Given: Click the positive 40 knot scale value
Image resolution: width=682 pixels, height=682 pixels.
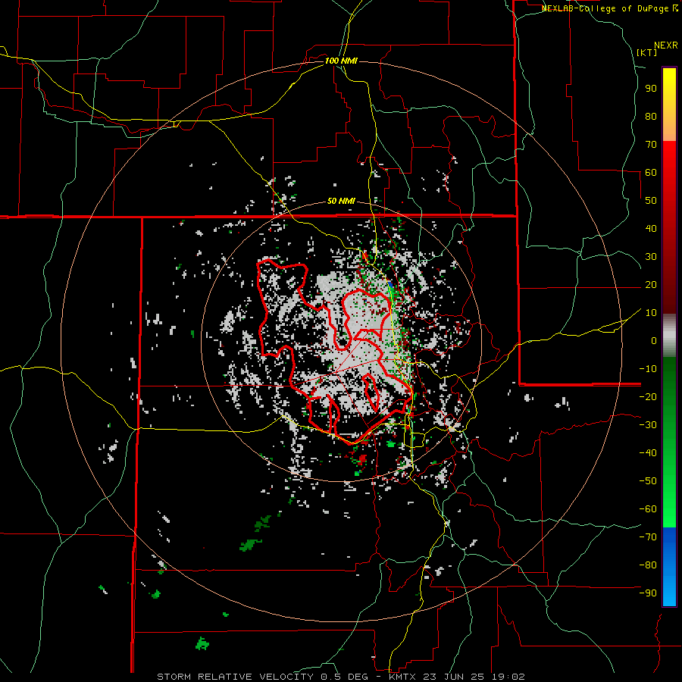Looking at the screenshot, I should 651,229.
